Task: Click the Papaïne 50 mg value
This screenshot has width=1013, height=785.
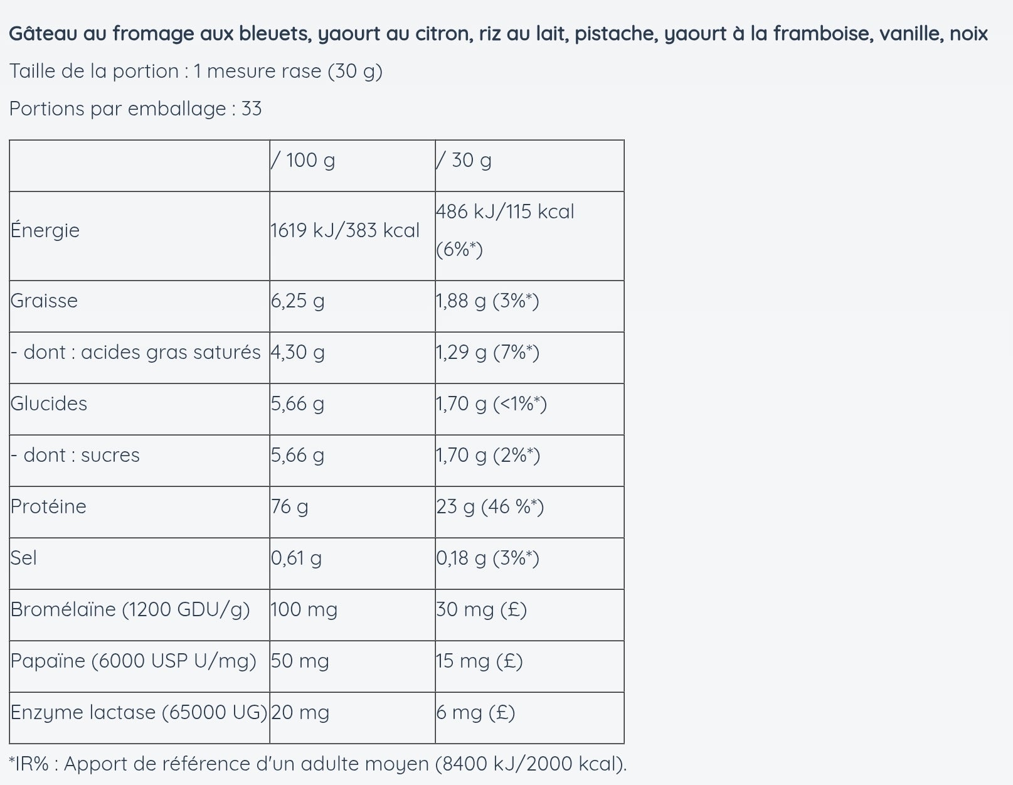Action: (300, 661)
